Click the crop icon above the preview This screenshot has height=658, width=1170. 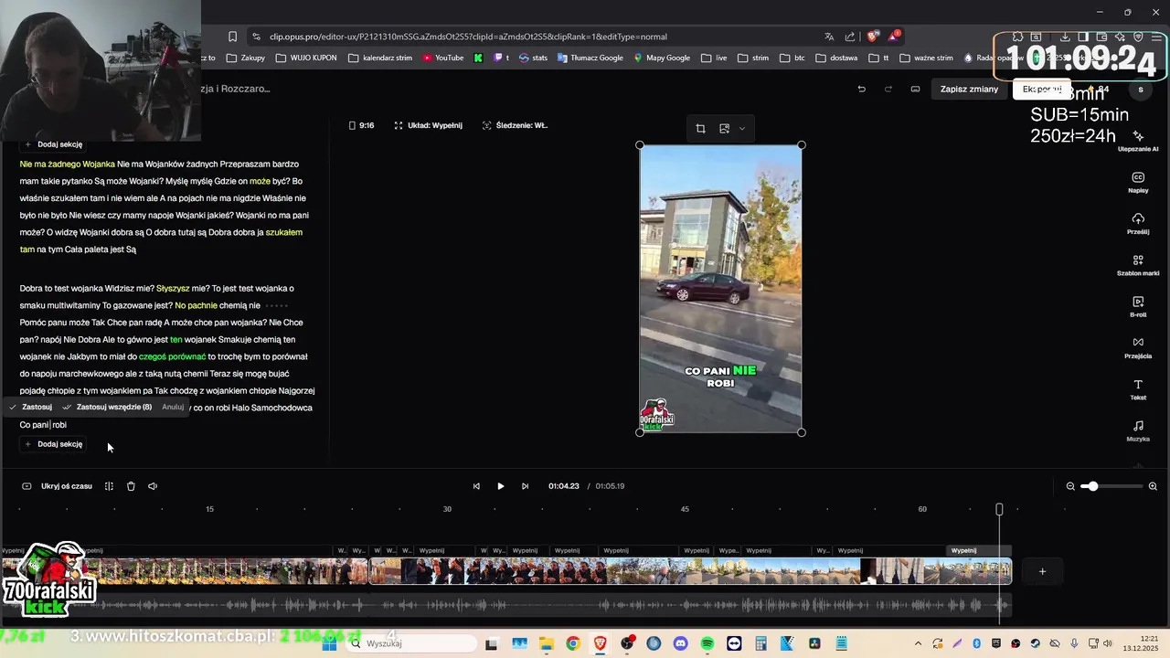pyautogui.click(x=700, y=129)
